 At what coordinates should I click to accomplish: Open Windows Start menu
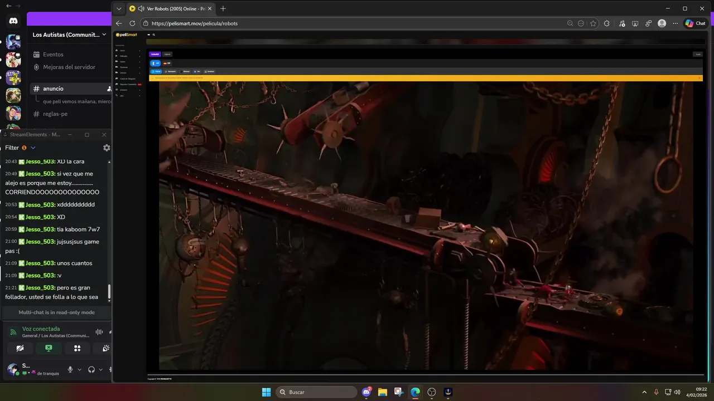pos(266,392)
